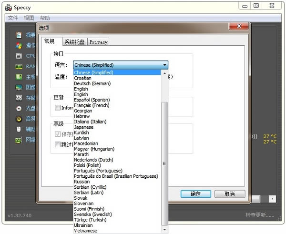Select the 主板 motherboard icon
286x234 pixels.
[x=19, y=77]
